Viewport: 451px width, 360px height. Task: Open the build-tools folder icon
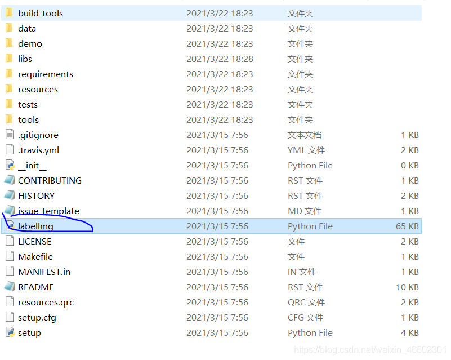[9, 12]
